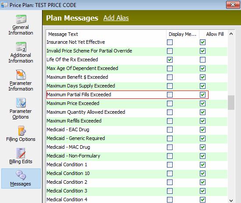This screenshot has height=203, width=241.
Task: Click the Allow Fill column header
Action: (213, 34)
